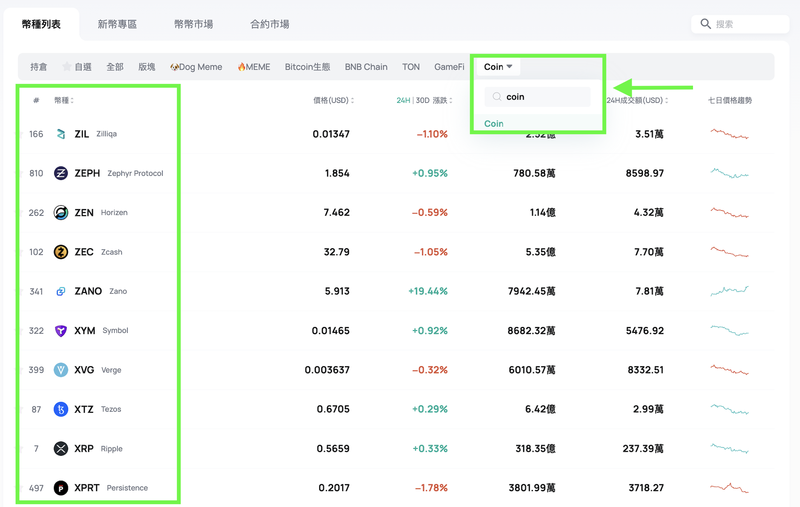Screen dimensions: 800x507
Task: Filter by Bitcoin生態 category
Action: (x=307, y=67)
